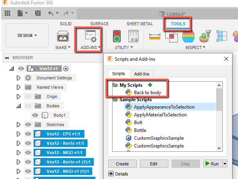Open the Design workspace dropdown
Screen dimensions: 238x179
pos(27,35)
